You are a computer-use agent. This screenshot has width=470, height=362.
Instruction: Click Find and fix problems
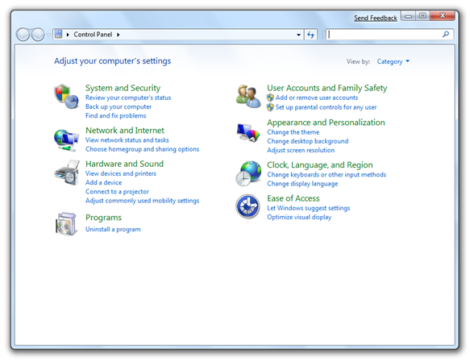click(x=116, y=115)
